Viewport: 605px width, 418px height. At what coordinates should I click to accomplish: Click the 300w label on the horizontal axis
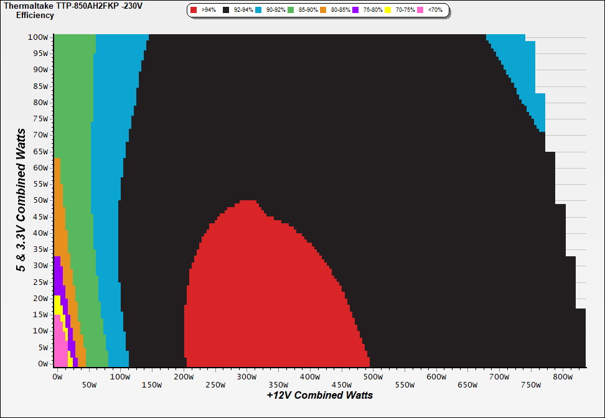247,377
